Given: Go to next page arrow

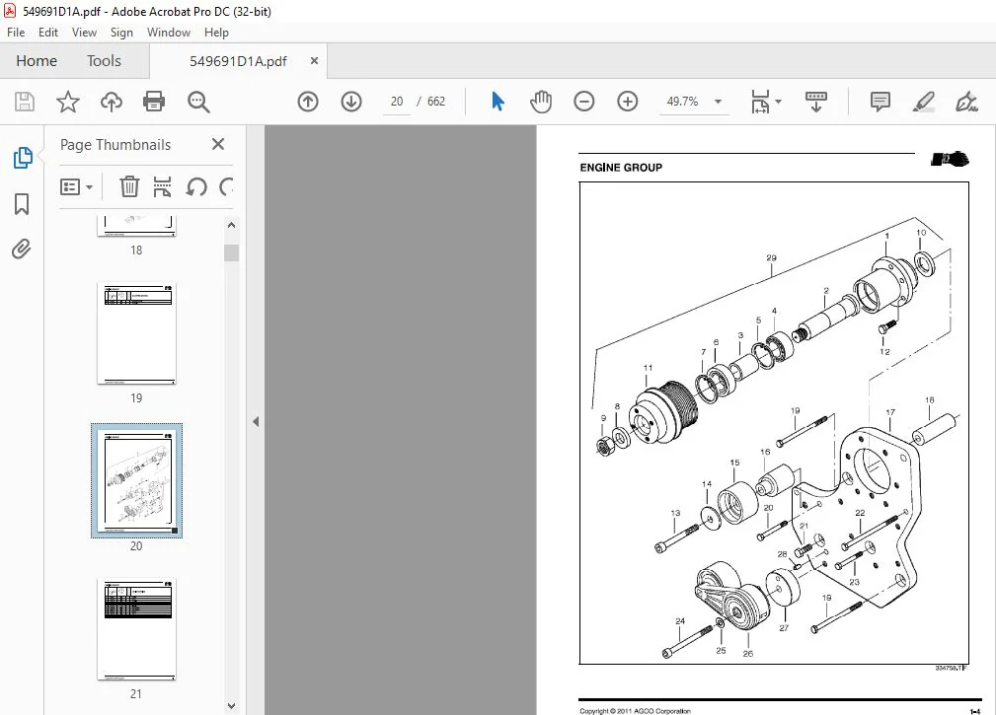Looking at the screenshot, I should [x=351, y=102].
